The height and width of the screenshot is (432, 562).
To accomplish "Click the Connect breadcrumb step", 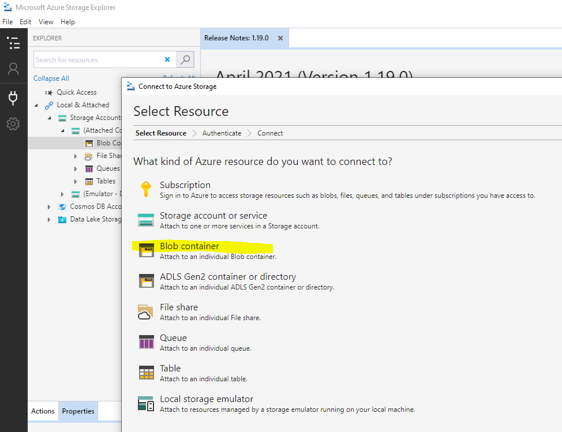I will [270, 133].
